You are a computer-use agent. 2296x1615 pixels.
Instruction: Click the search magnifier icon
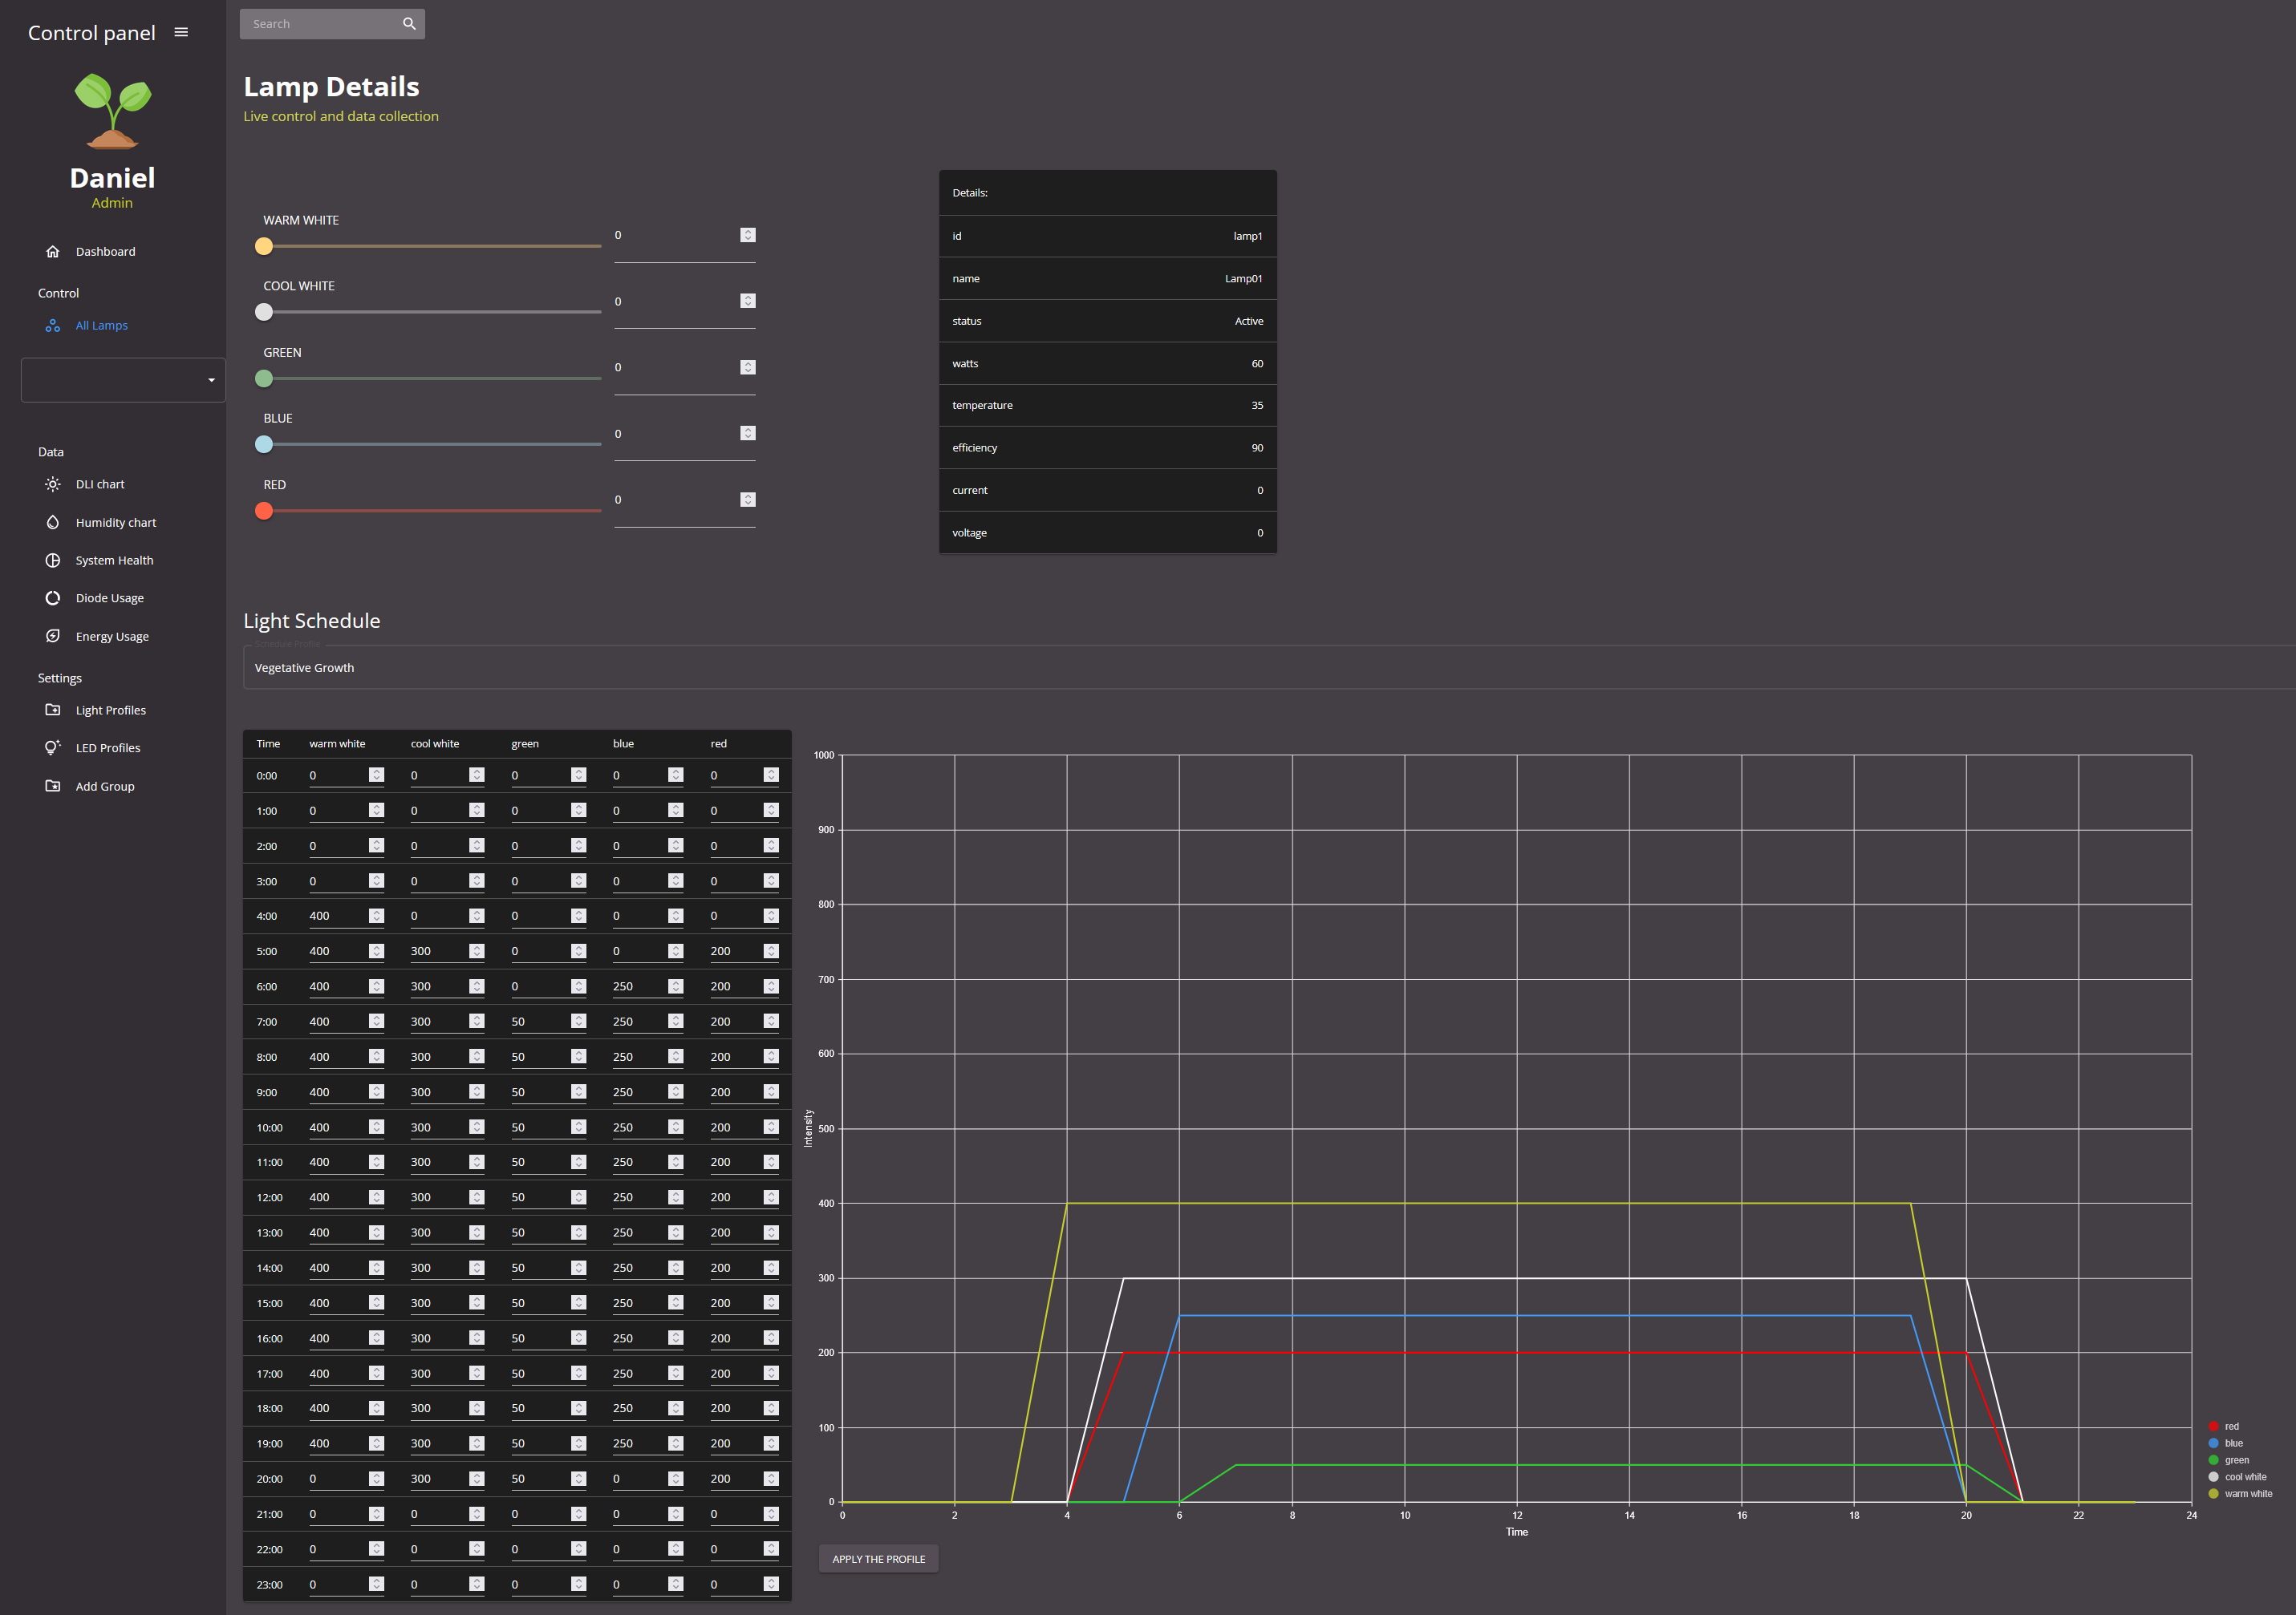pyautogui.click(x=409, y=24)
